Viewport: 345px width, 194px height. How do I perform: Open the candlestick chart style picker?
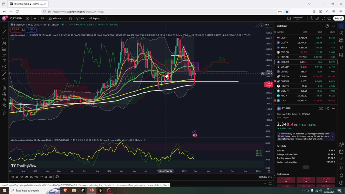pyautogui.click(x=43, y=18)
